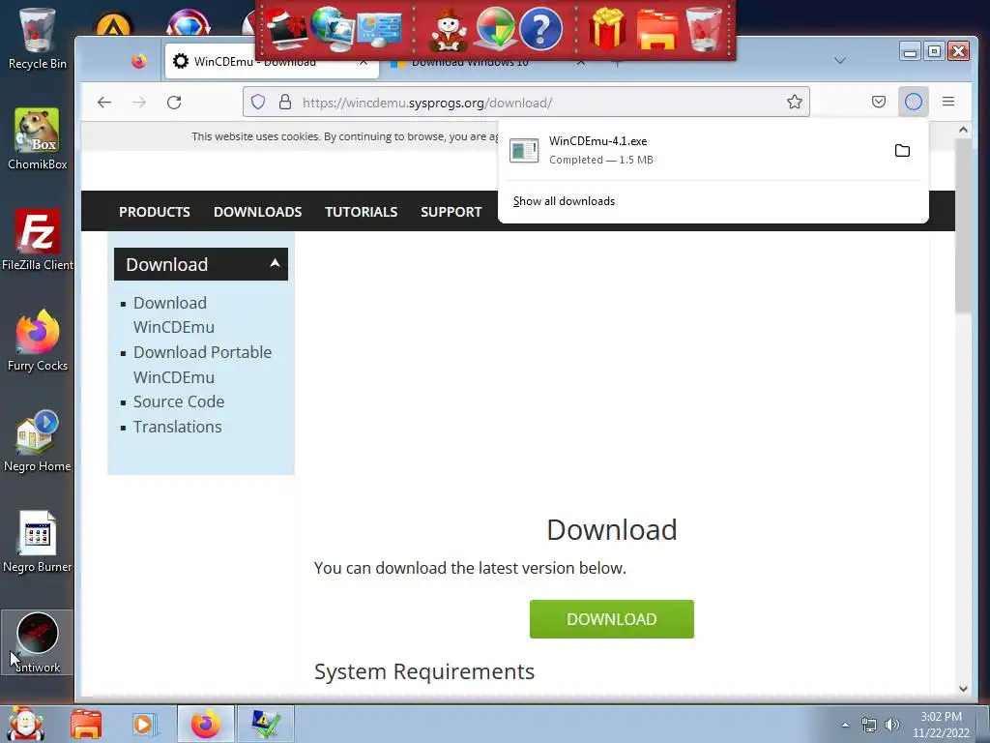Open Download Portable WinCDEmu link

pyautogui.click(x=203, y=365)
